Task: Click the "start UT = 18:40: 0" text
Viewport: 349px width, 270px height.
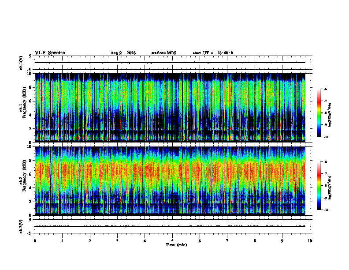Action: (x=213, y=53)
